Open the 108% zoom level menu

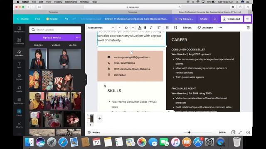point(222,132)
